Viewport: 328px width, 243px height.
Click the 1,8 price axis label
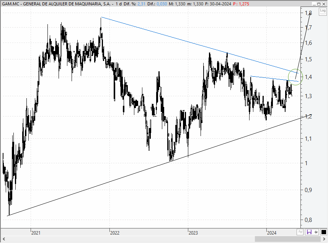click(x=308, y=13)
